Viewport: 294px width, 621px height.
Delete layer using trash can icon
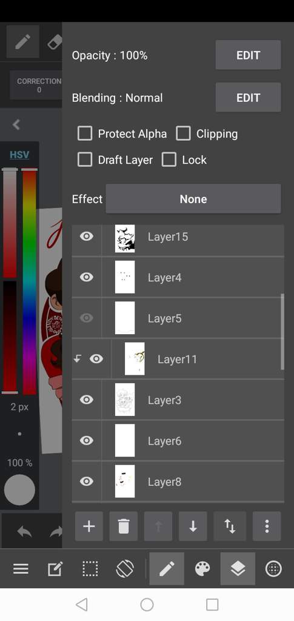point(124,526)
